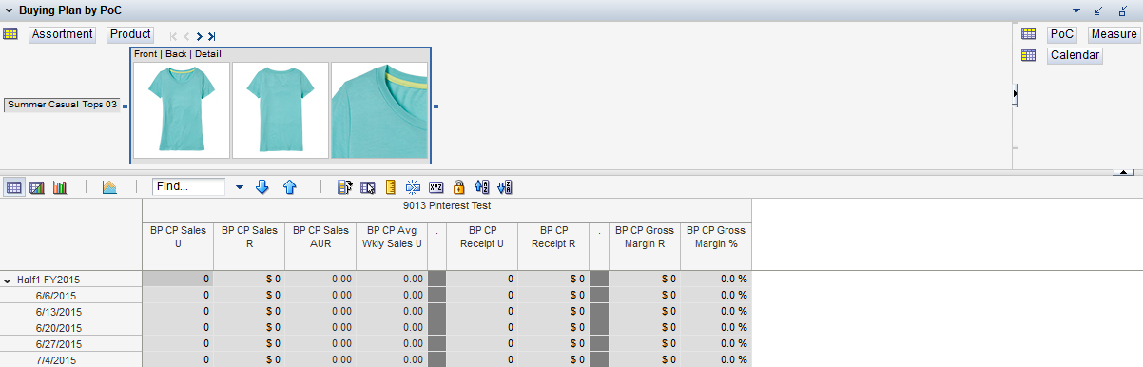Image resolution: width=1143 pixels, height=367 pixels.
Task: Click the Calendar dimension button
Action: pyautogui.click(x=1075, y=55)
